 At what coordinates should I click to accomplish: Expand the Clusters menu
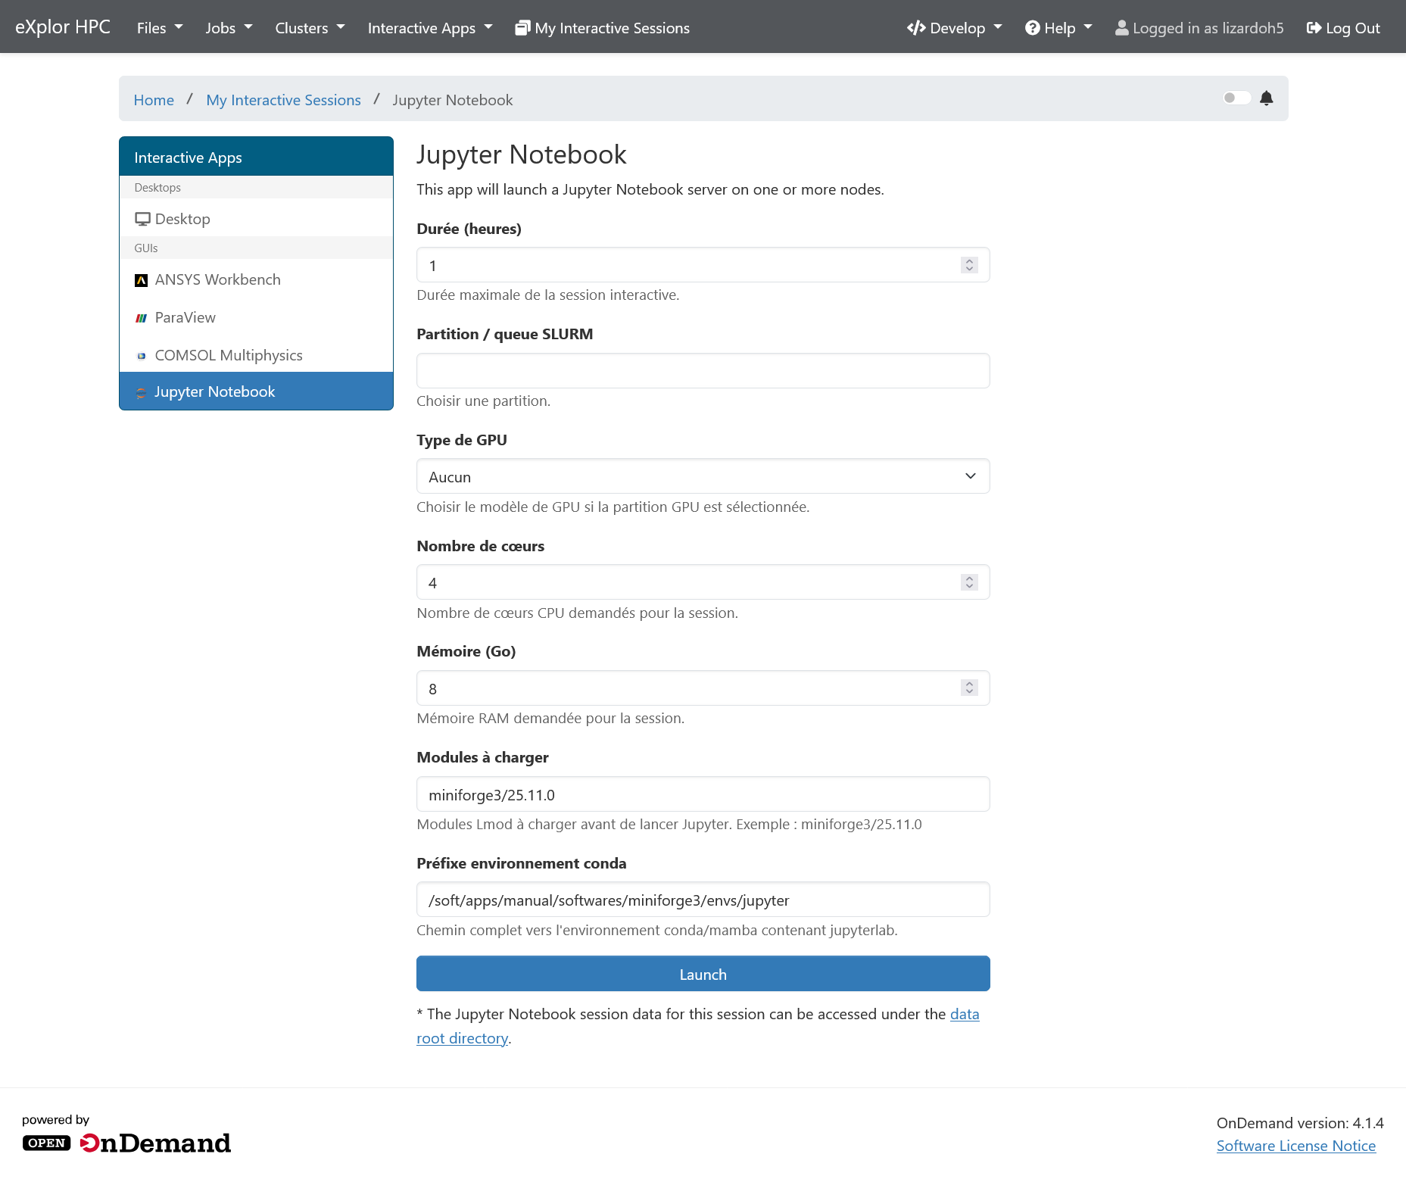click(x=310, y=28)
